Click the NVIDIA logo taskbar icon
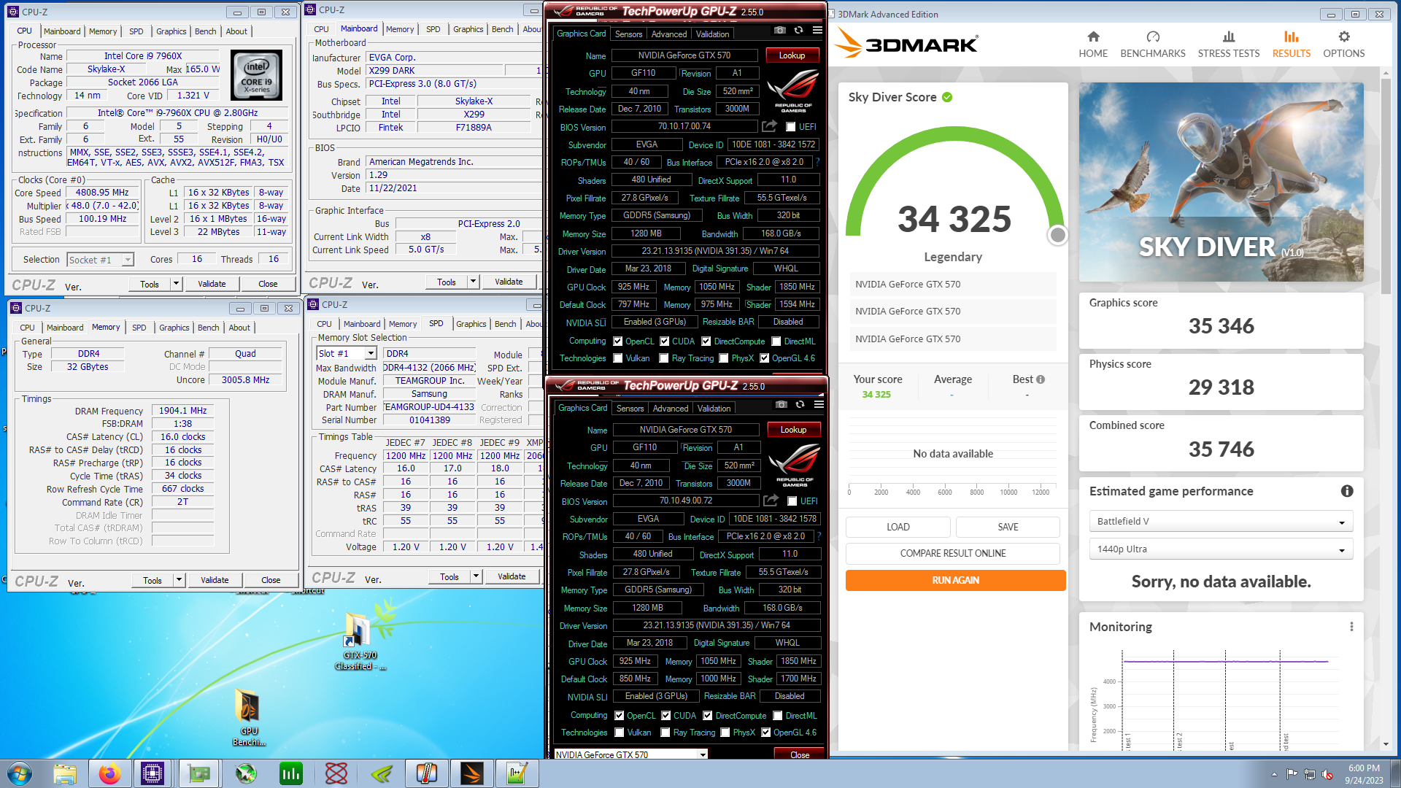Viewport: 1401px width, 788px height. 382,773
